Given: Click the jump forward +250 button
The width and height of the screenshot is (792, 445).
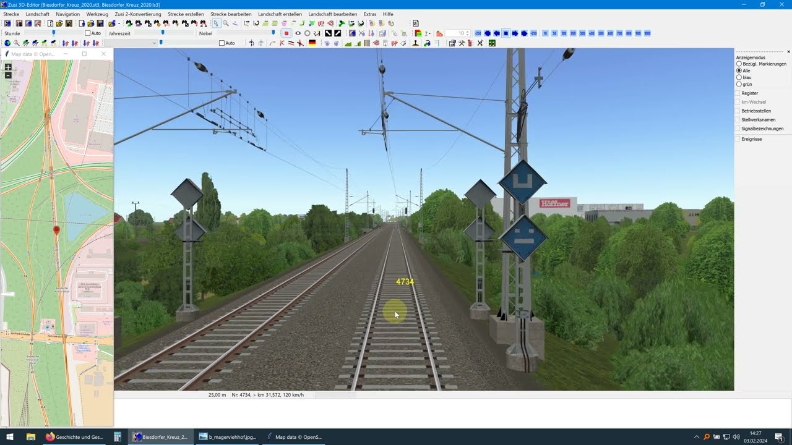Looking at the screenshot, I should tap(533, 33).
